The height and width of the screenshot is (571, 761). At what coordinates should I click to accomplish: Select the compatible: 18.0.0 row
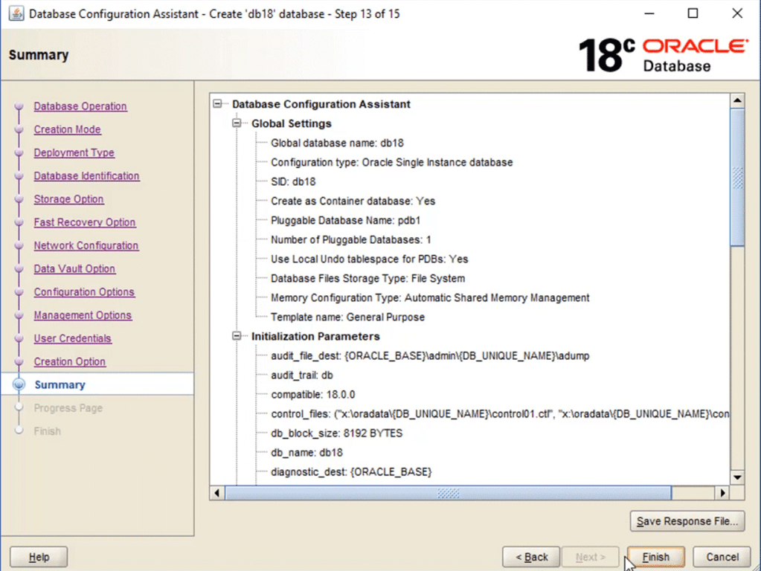tap(313, 395)
